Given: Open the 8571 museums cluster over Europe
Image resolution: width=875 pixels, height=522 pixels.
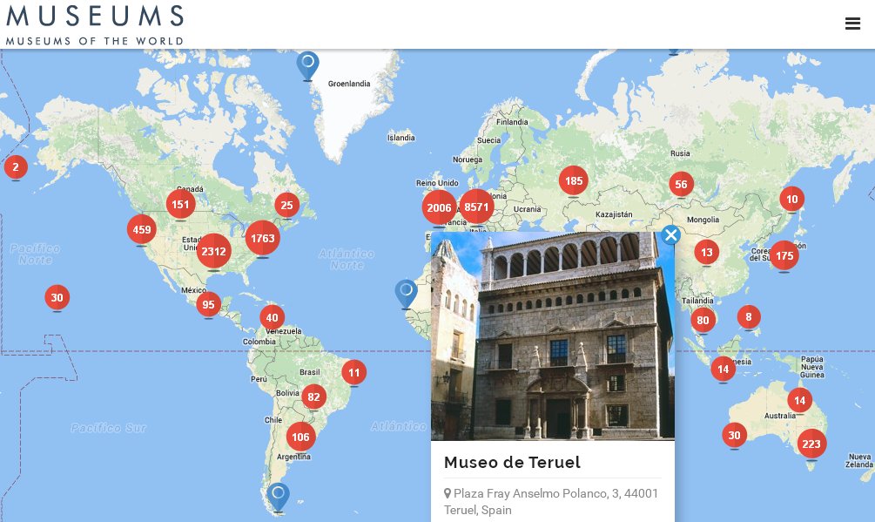Looking at the screenshot, I should click(476, 207).
